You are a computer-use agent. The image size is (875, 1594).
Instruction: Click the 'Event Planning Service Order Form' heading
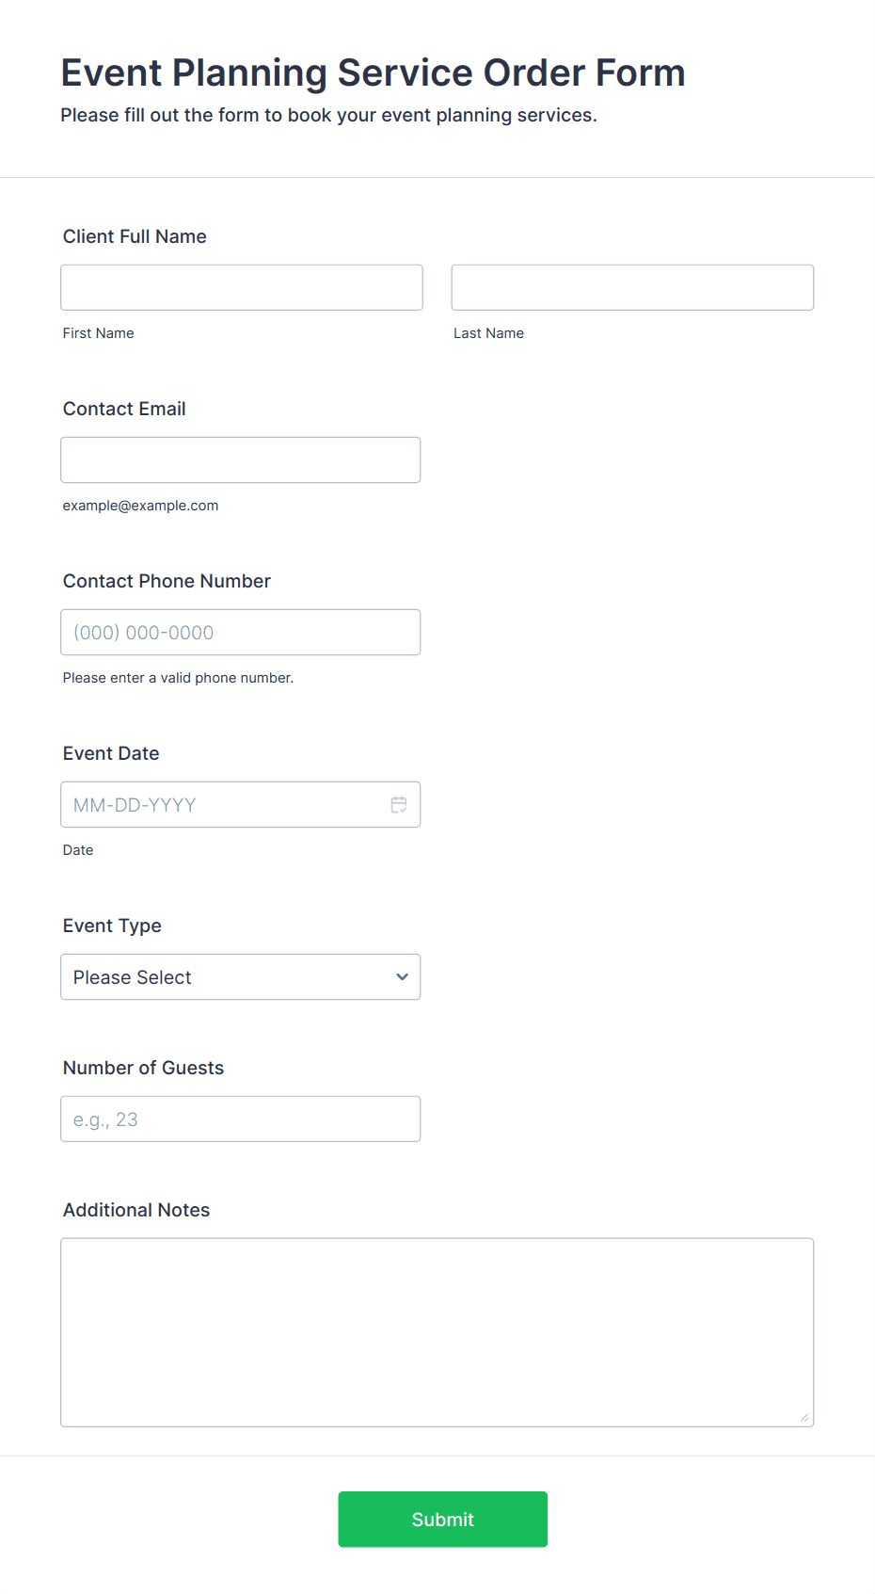coord(373,72)
